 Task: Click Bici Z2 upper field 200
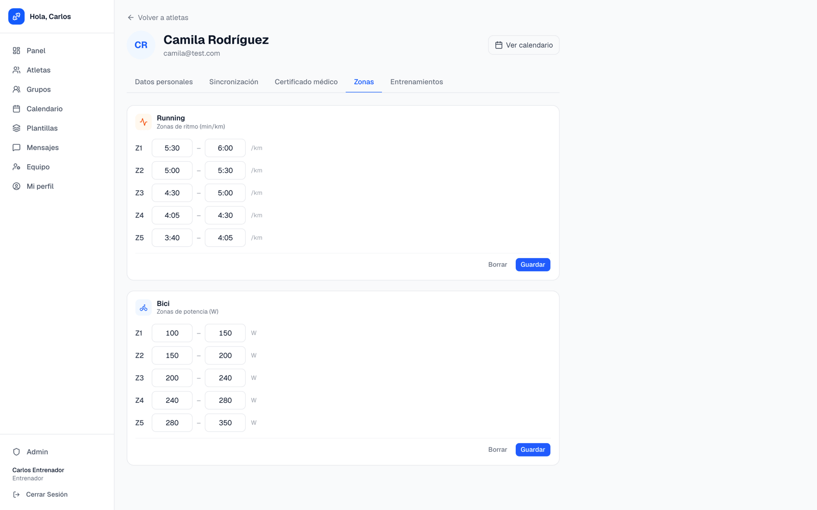point(225,355)
